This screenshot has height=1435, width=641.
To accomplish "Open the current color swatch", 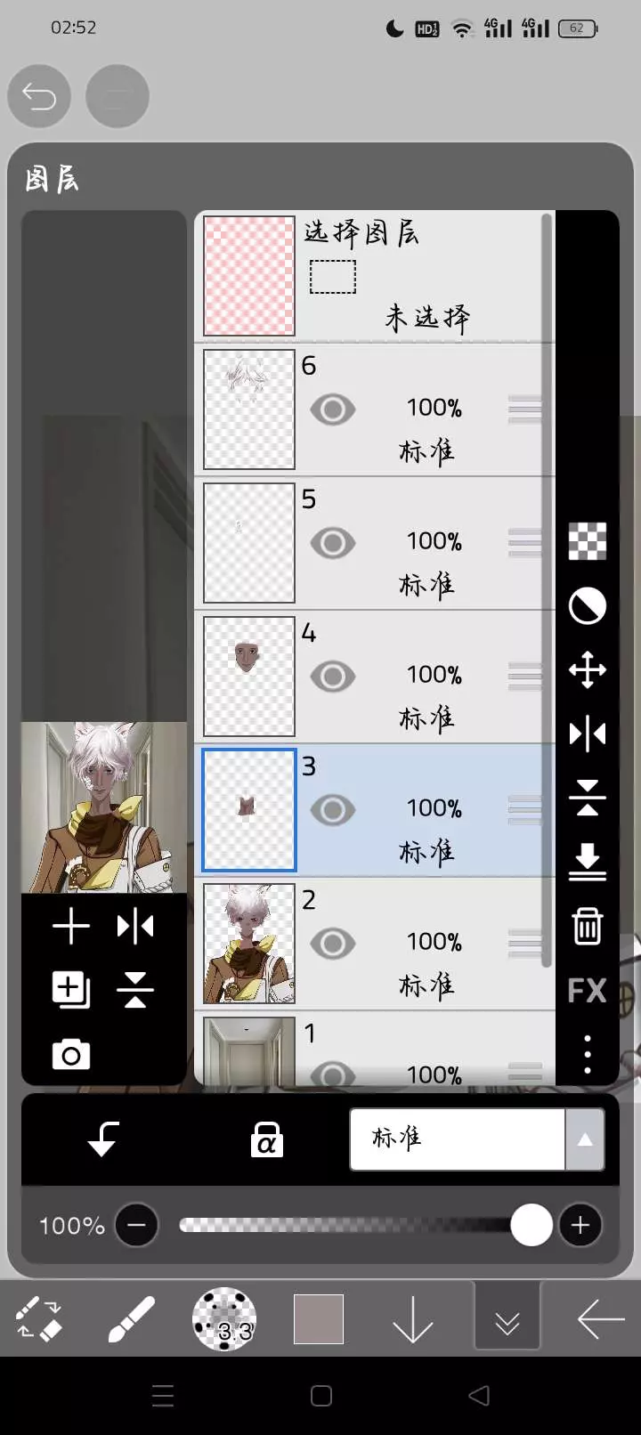I will pyautogui.click(x=319, y=1318).
